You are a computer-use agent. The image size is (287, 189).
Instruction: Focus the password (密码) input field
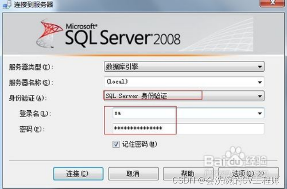click(188, 128)
